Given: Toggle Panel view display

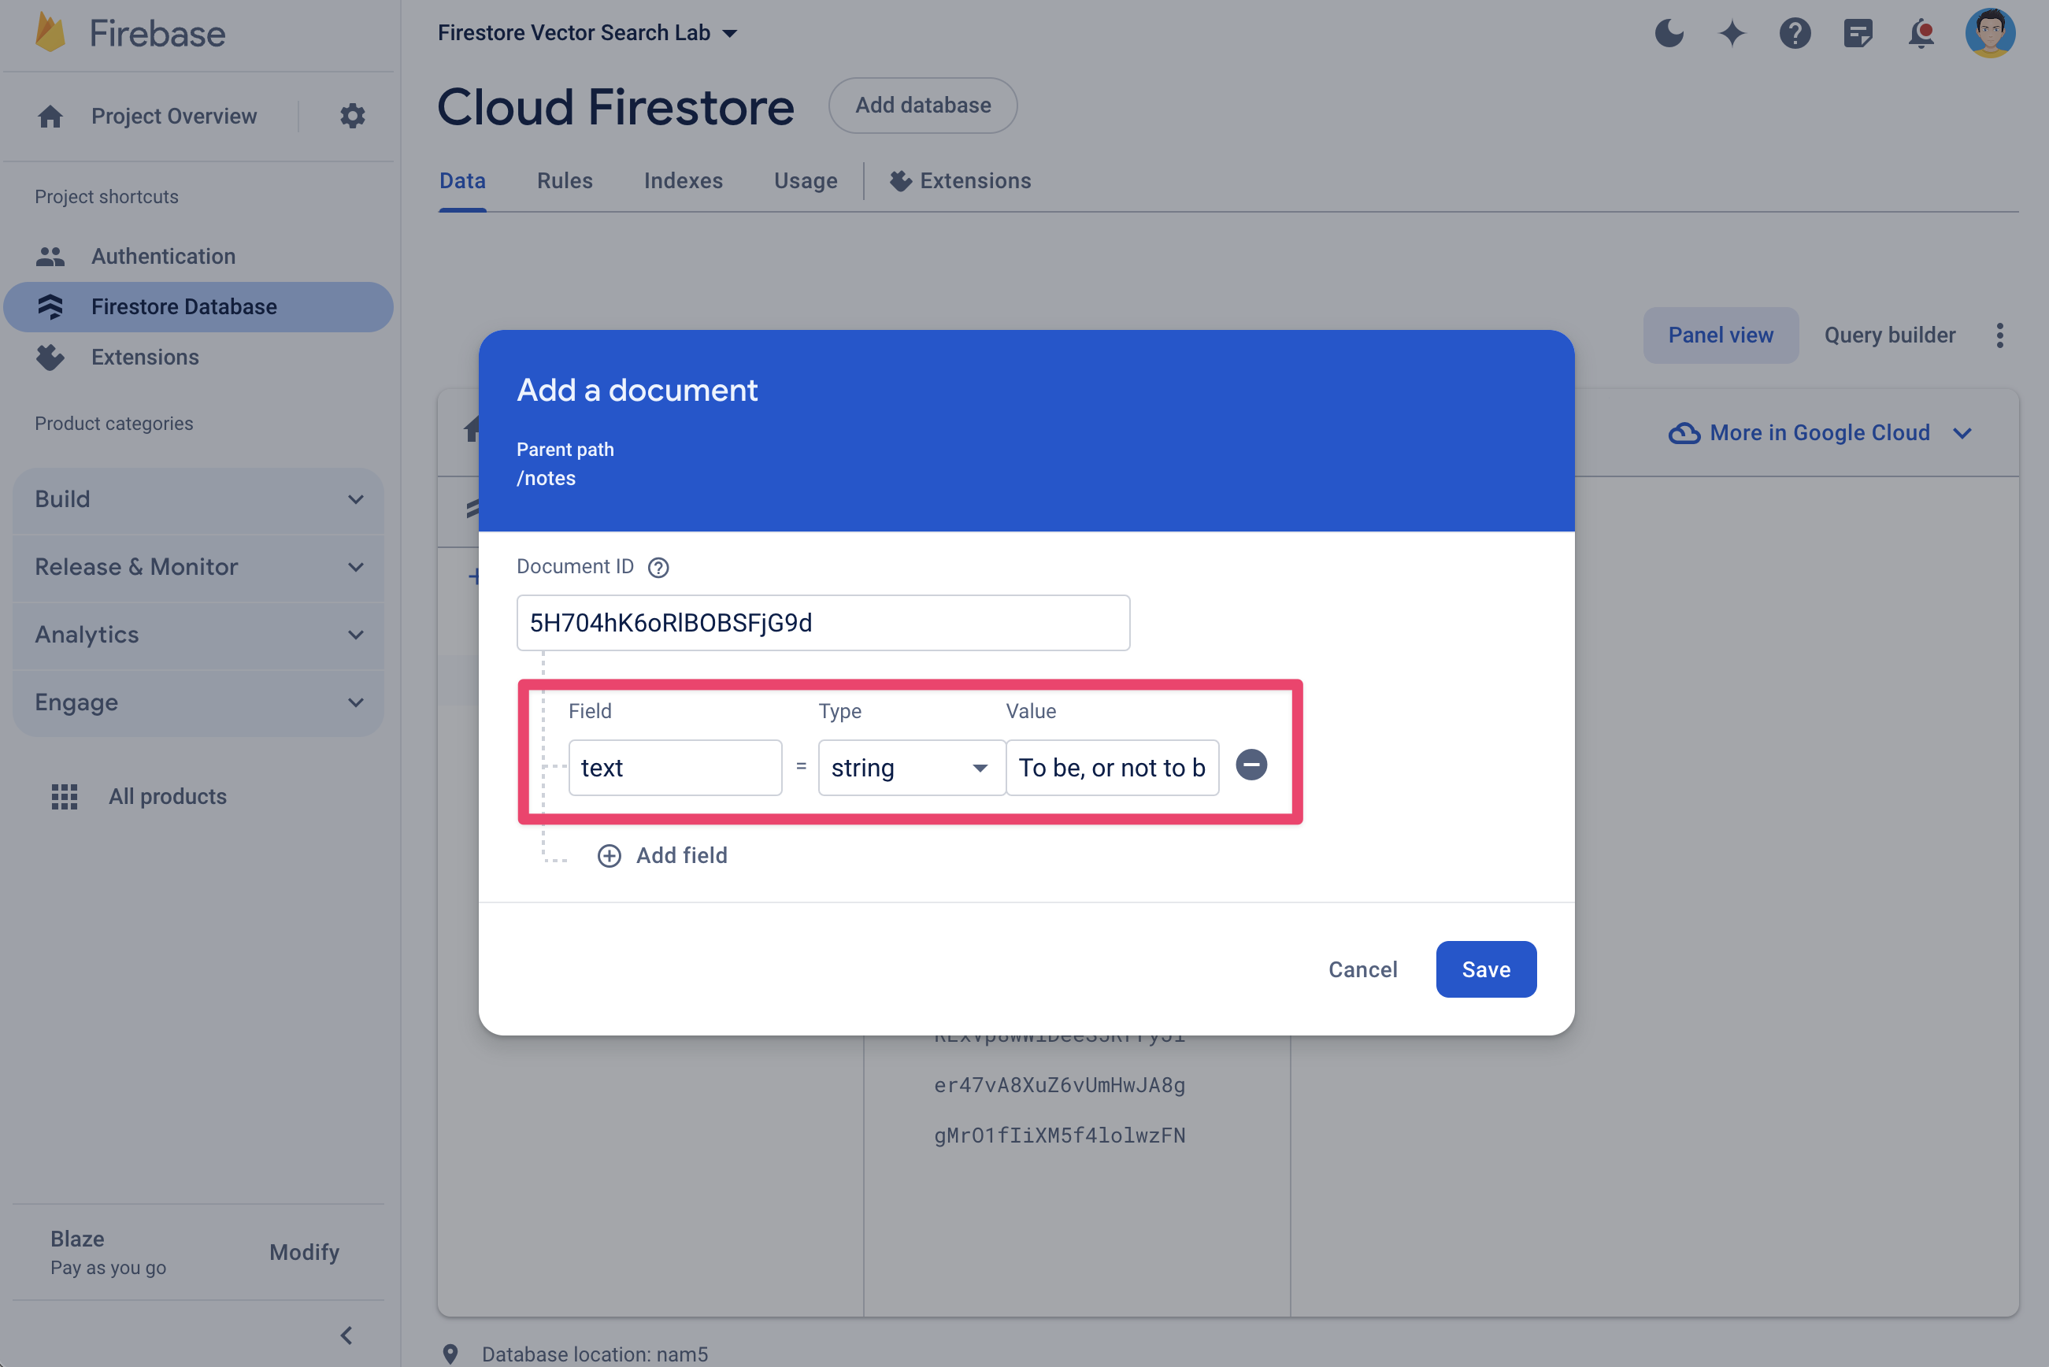Looking at the screenshot, I should coord(1720,334).
